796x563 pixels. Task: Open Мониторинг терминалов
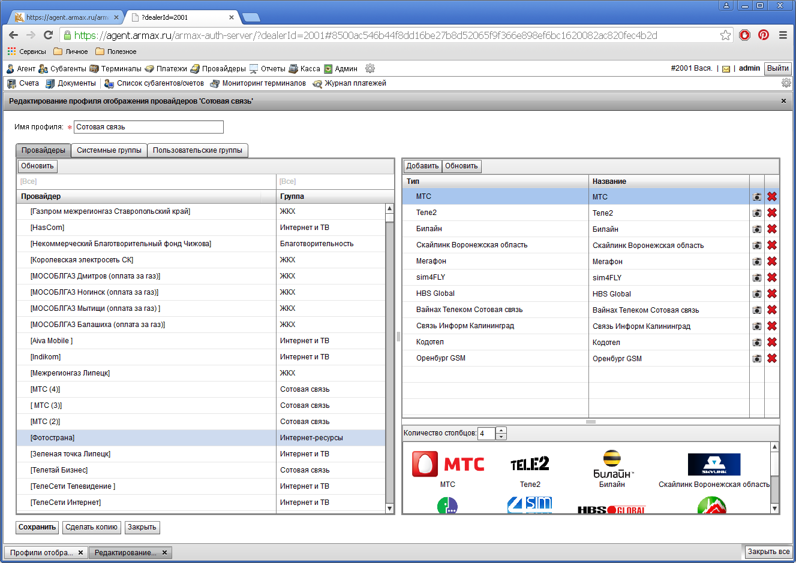pyautogui.click(x=258, y=83)
